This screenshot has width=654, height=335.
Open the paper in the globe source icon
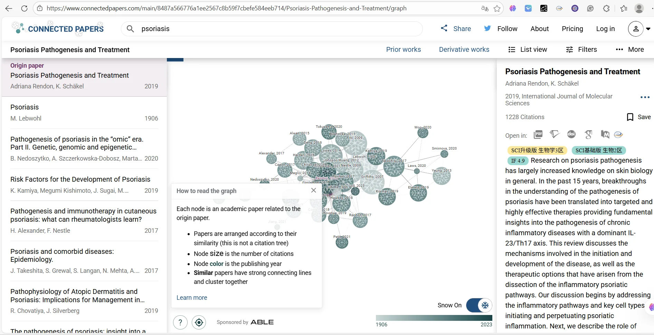pyautogui.click(x=618, y=134)
